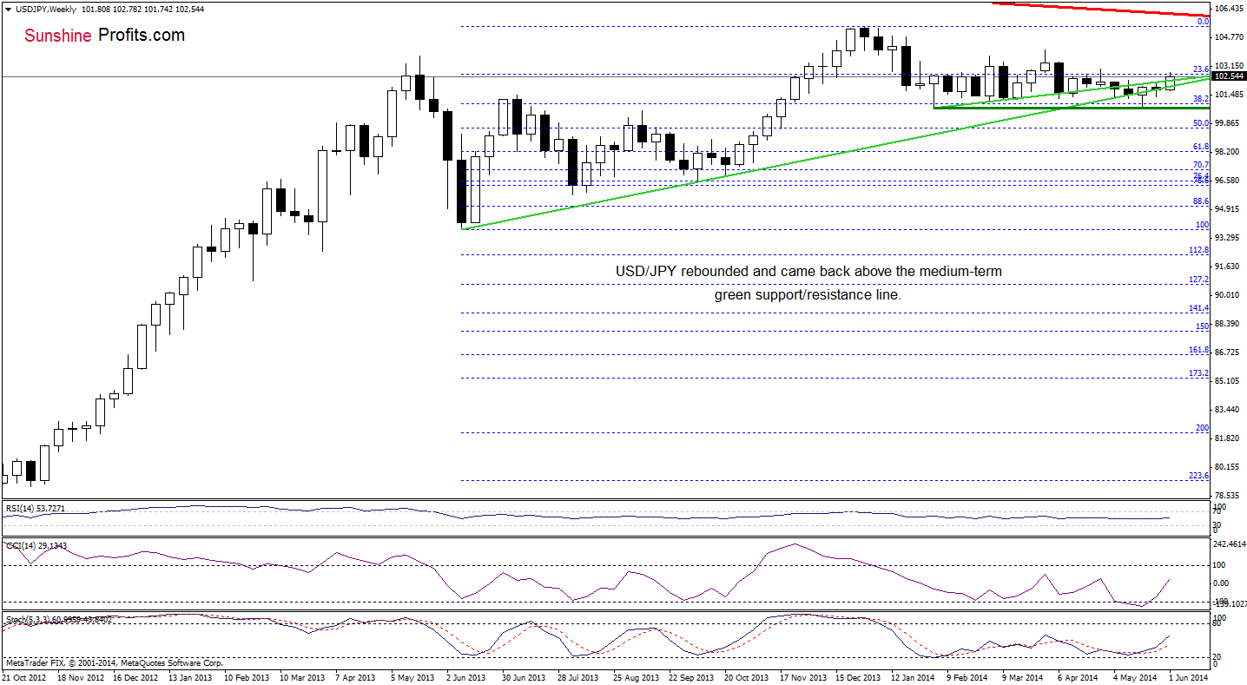
Task: Click the 106.435 price axis value
Action: coord(1229,9)
